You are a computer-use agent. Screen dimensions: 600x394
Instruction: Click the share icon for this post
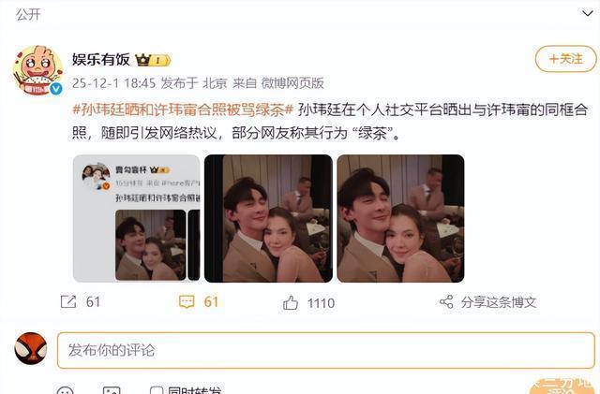[446, 302]
